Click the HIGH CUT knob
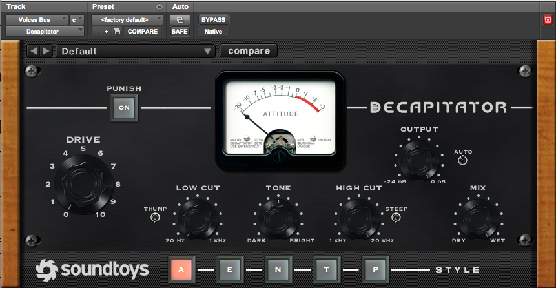The width and height of the screenshot is (556, 288). coord(359,219)
